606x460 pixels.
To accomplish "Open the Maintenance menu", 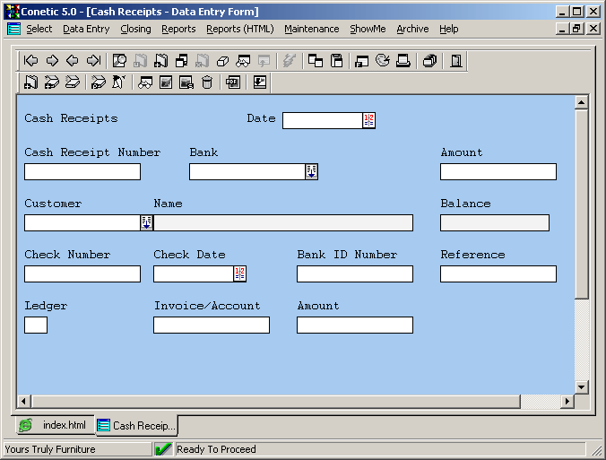I will (311, 29).
